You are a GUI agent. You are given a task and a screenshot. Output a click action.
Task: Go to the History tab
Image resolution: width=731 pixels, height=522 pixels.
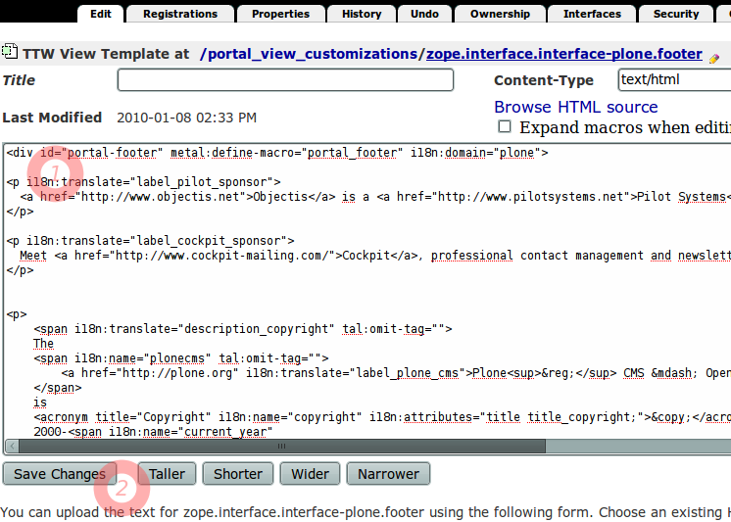click(x=362, y=14)
